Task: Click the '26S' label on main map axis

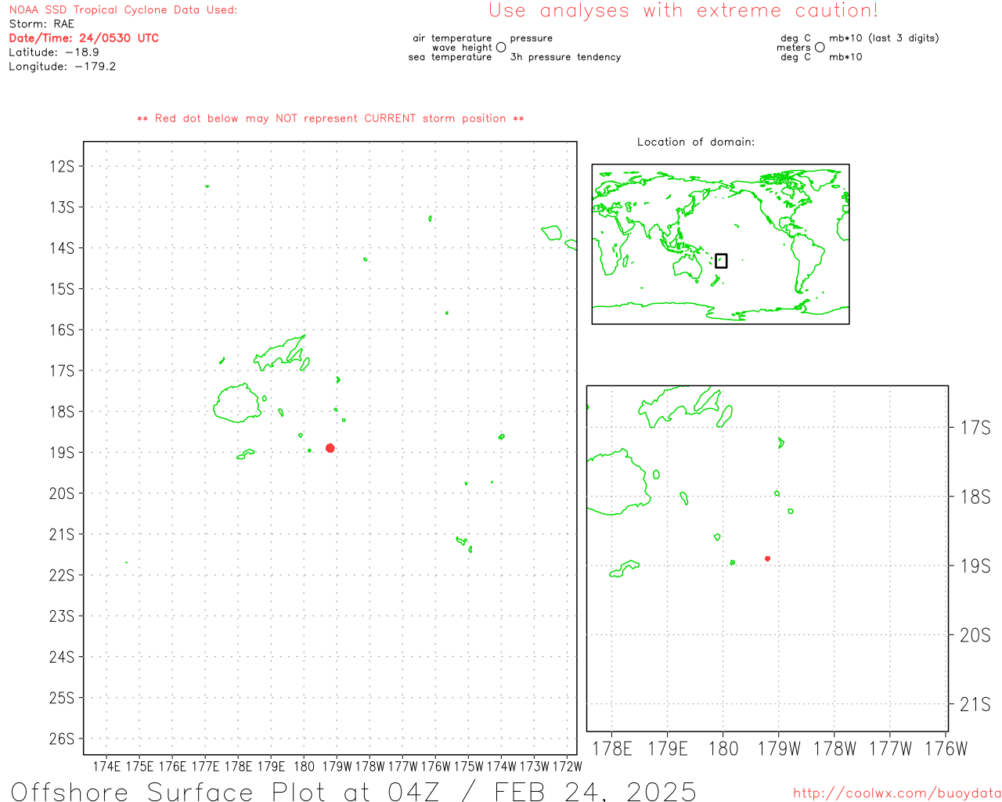Action: [x=62, y=739]
